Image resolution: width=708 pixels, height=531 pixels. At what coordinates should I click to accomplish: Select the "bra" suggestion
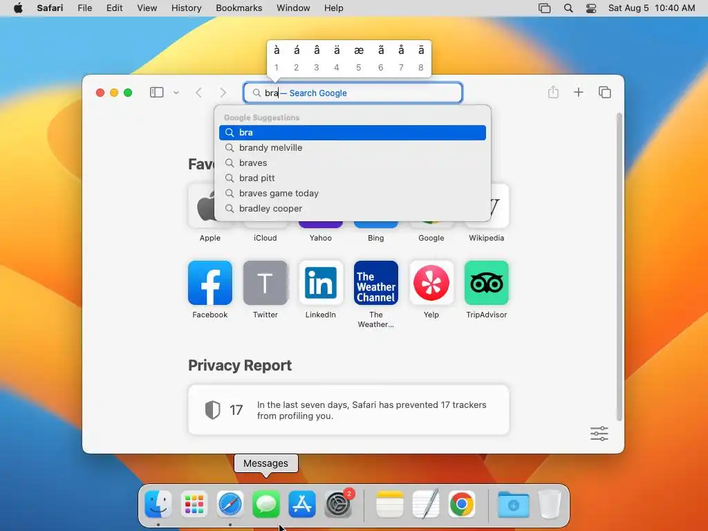coord(352,132)
